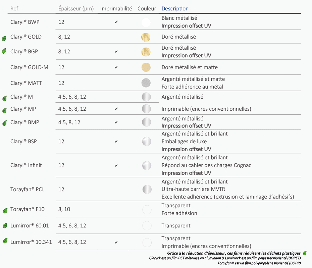
Task: Select the shiny silver swatch of Claryl BSP
Action: [147, 142]
